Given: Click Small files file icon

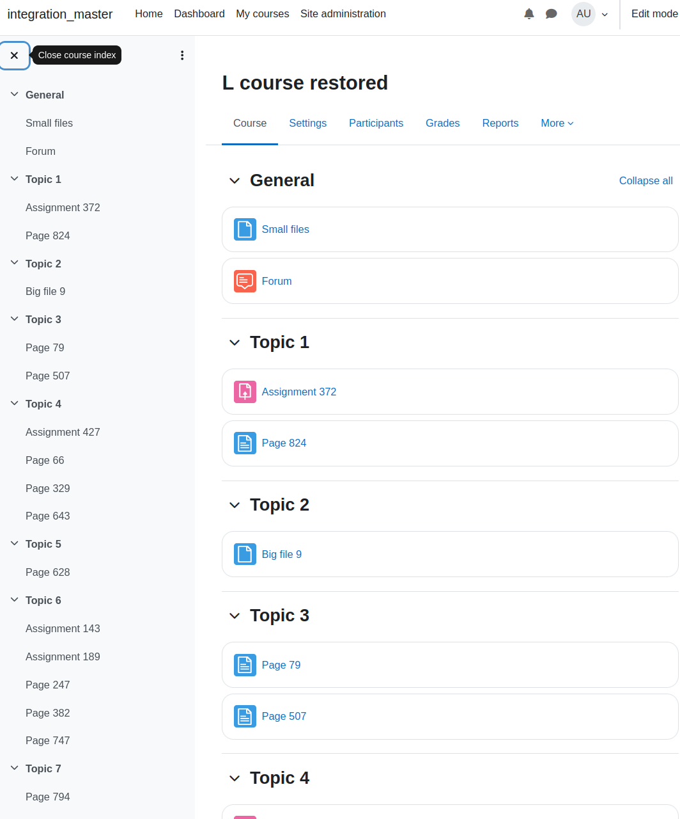Looking at the screenshot, I should pos(245,229).
